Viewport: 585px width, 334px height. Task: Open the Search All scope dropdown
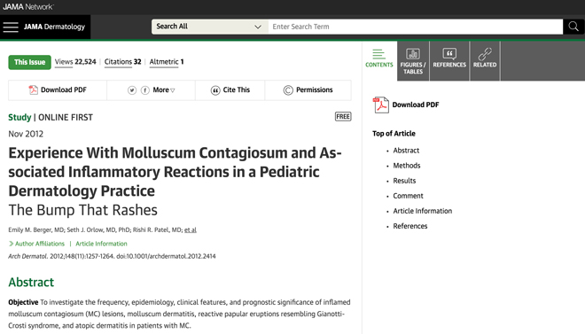[x=210, y=27]
